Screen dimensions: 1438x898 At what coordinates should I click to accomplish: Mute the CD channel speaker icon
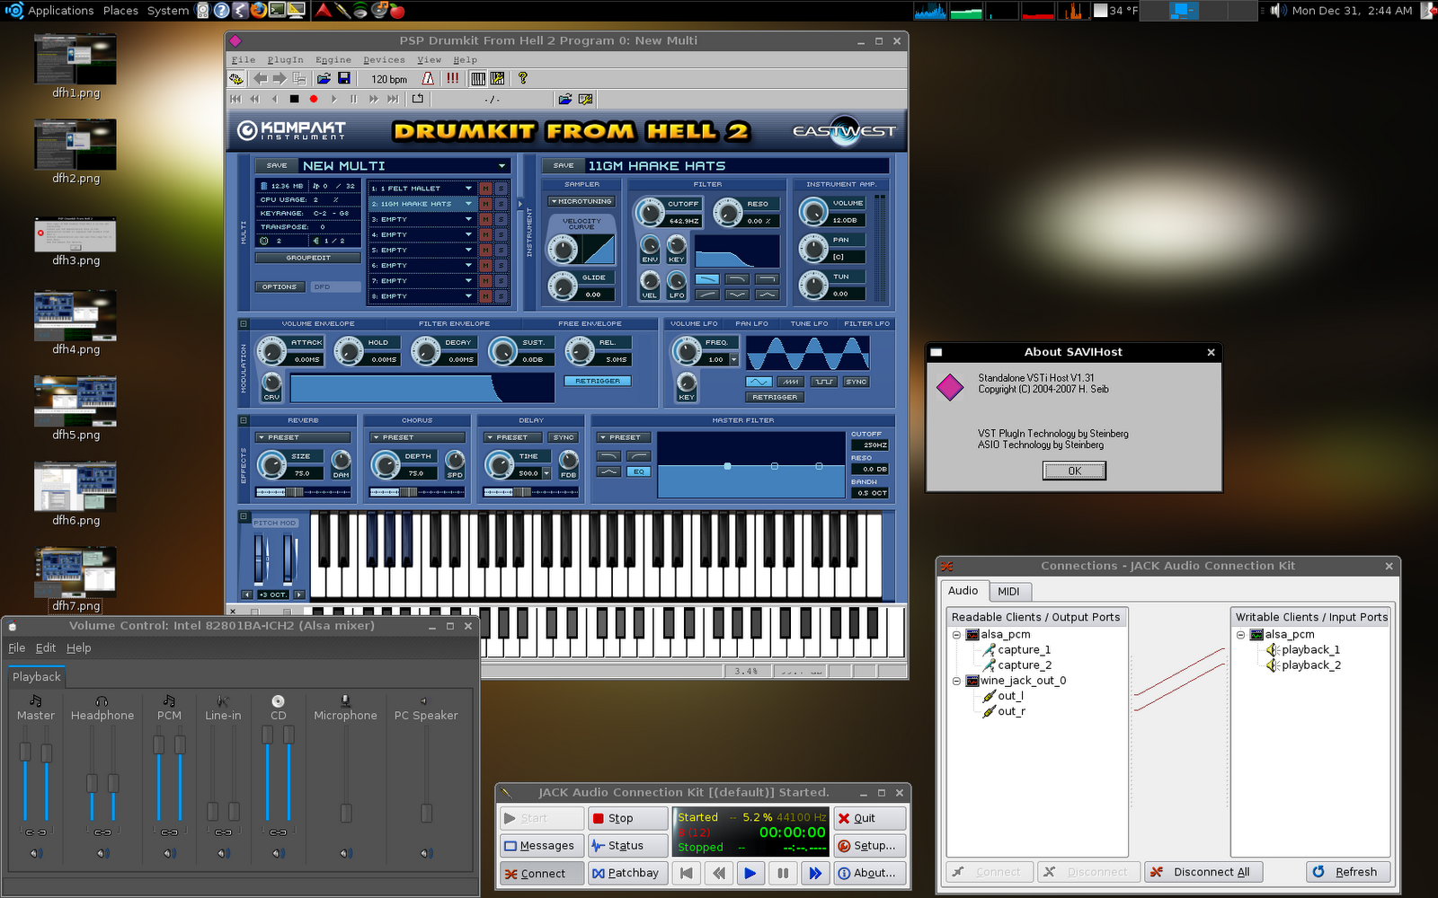pyautogui.click(x=279, y=853)
